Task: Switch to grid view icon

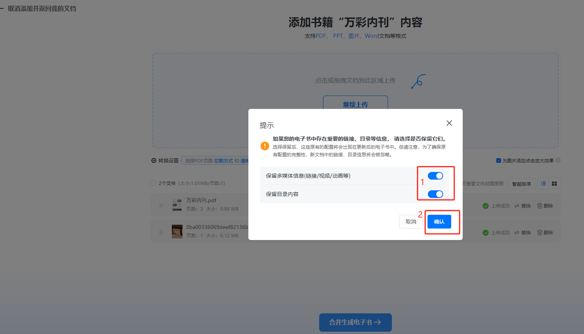Action: pos(554,184)
